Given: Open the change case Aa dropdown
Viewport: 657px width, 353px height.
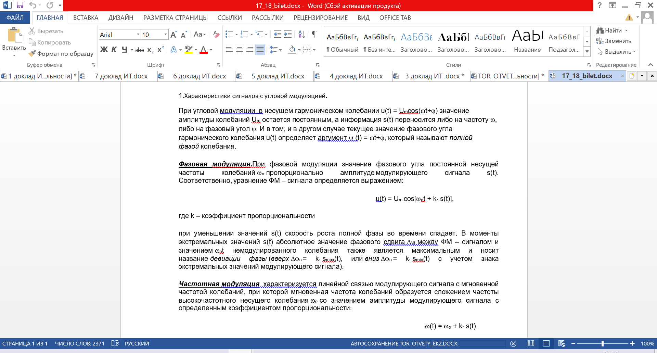Looking at the screenshot, I should coord(200,35).
